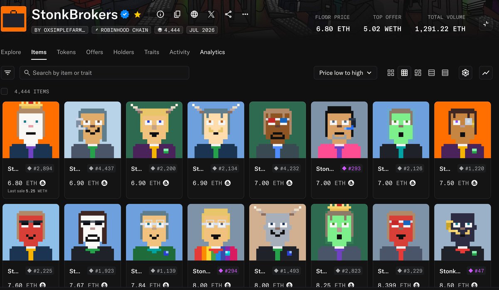Open the pipe-smoking dark broker #47 thumbnail
The height and width of the screenshot is (290, 499).
pos(462,232)
